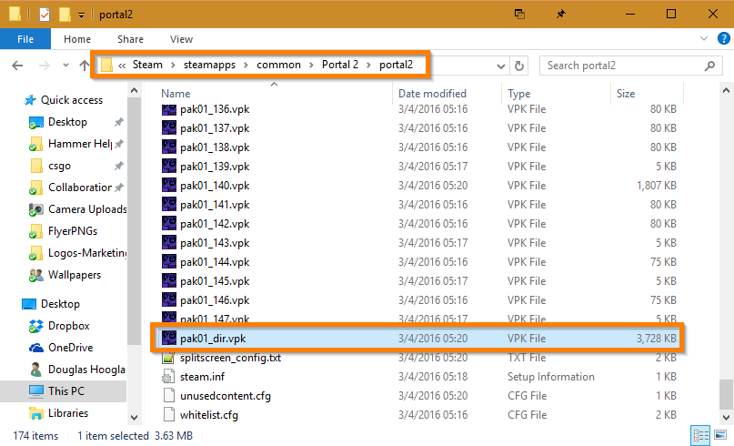Select file pak01_136.vpk
Screen dimensions: 734x446
215,109
